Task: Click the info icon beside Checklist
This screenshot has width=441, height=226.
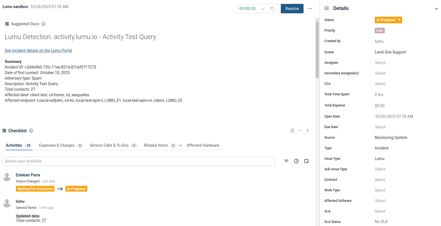Action: coord(31,131)
